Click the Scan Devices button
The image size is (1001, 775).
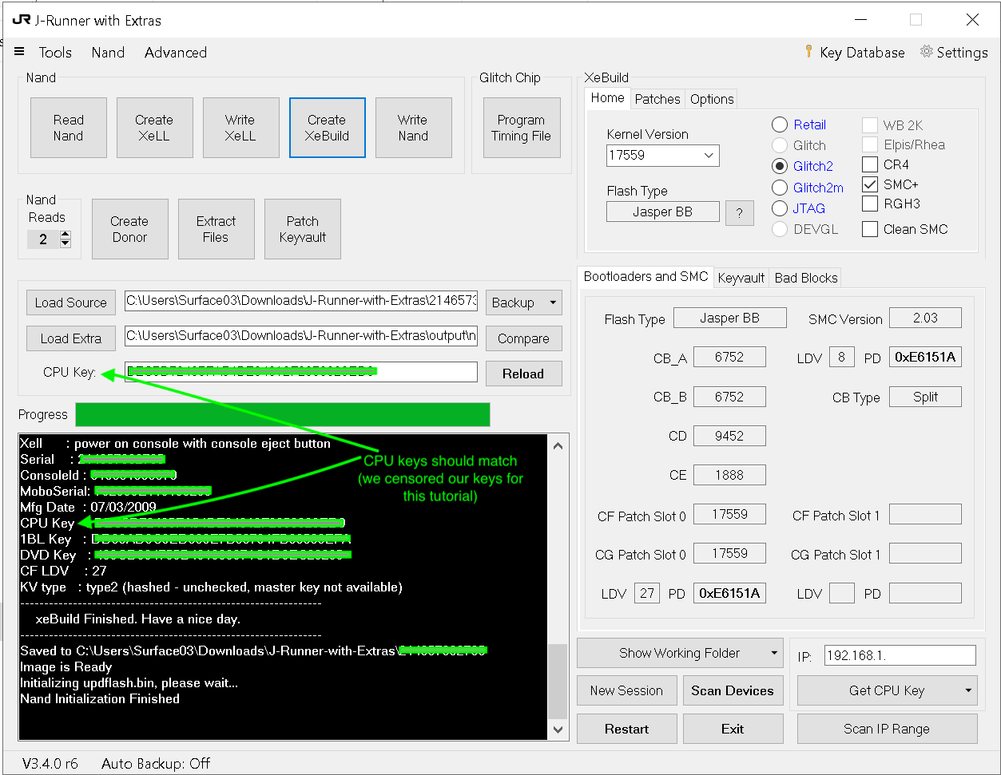coord(733,691)
